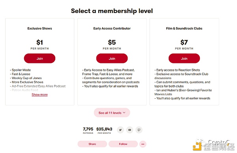The width and height of the screenshot is (237, 153).
Task: Select the Film & Soundtrack Clubs title
Action: tap(184, 28)
